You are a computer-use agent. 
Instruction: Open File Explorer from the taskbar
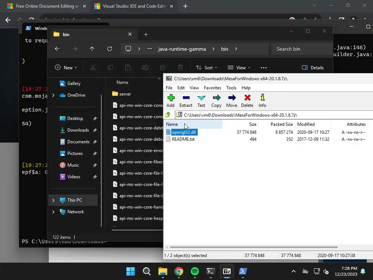163,271
